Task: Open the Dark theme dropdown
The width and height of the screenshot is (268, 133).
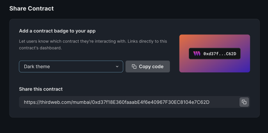Action: [x=71, y=66]
